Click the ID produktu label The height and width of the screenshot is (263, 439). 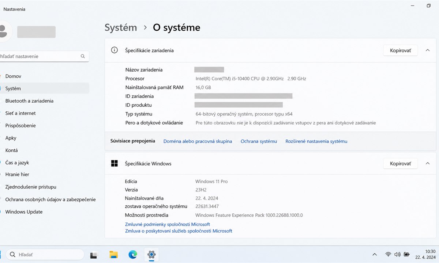[138, 105]
